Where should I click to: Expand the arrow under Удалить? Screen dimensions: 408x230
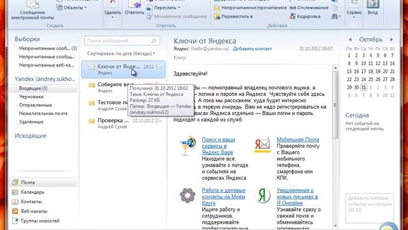(112, 18)
